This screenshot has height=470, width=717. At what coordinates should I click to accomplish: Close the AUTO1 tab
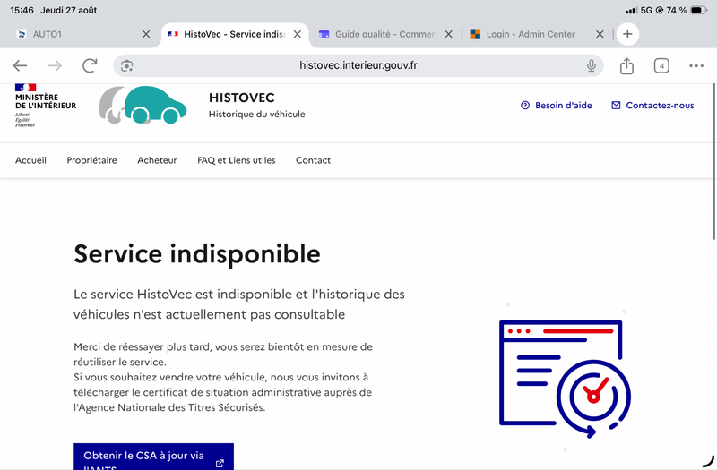coord(146,34)
